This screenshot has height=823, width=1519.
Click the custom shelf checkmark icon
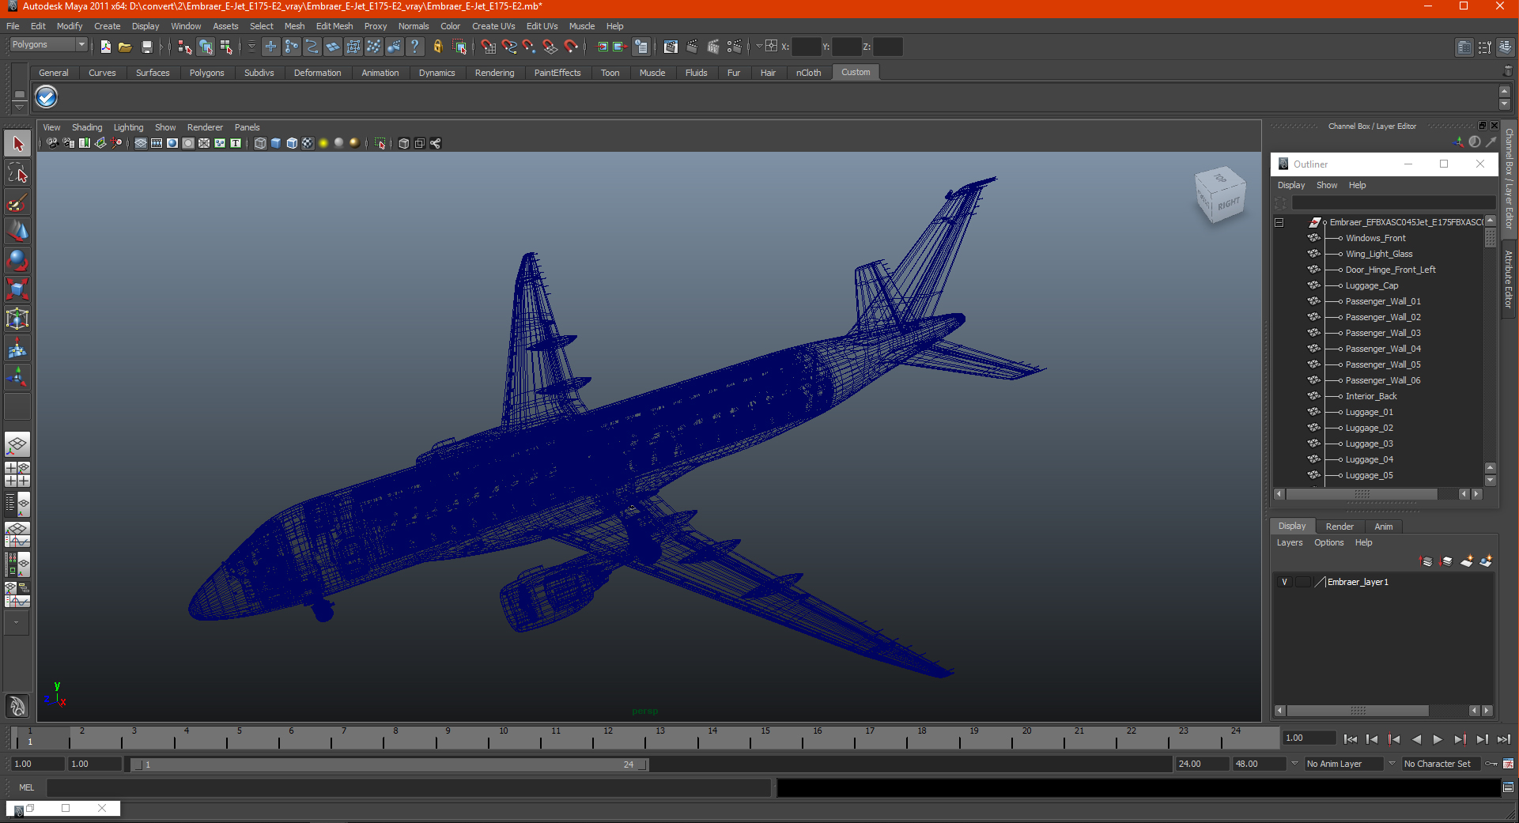47,97
